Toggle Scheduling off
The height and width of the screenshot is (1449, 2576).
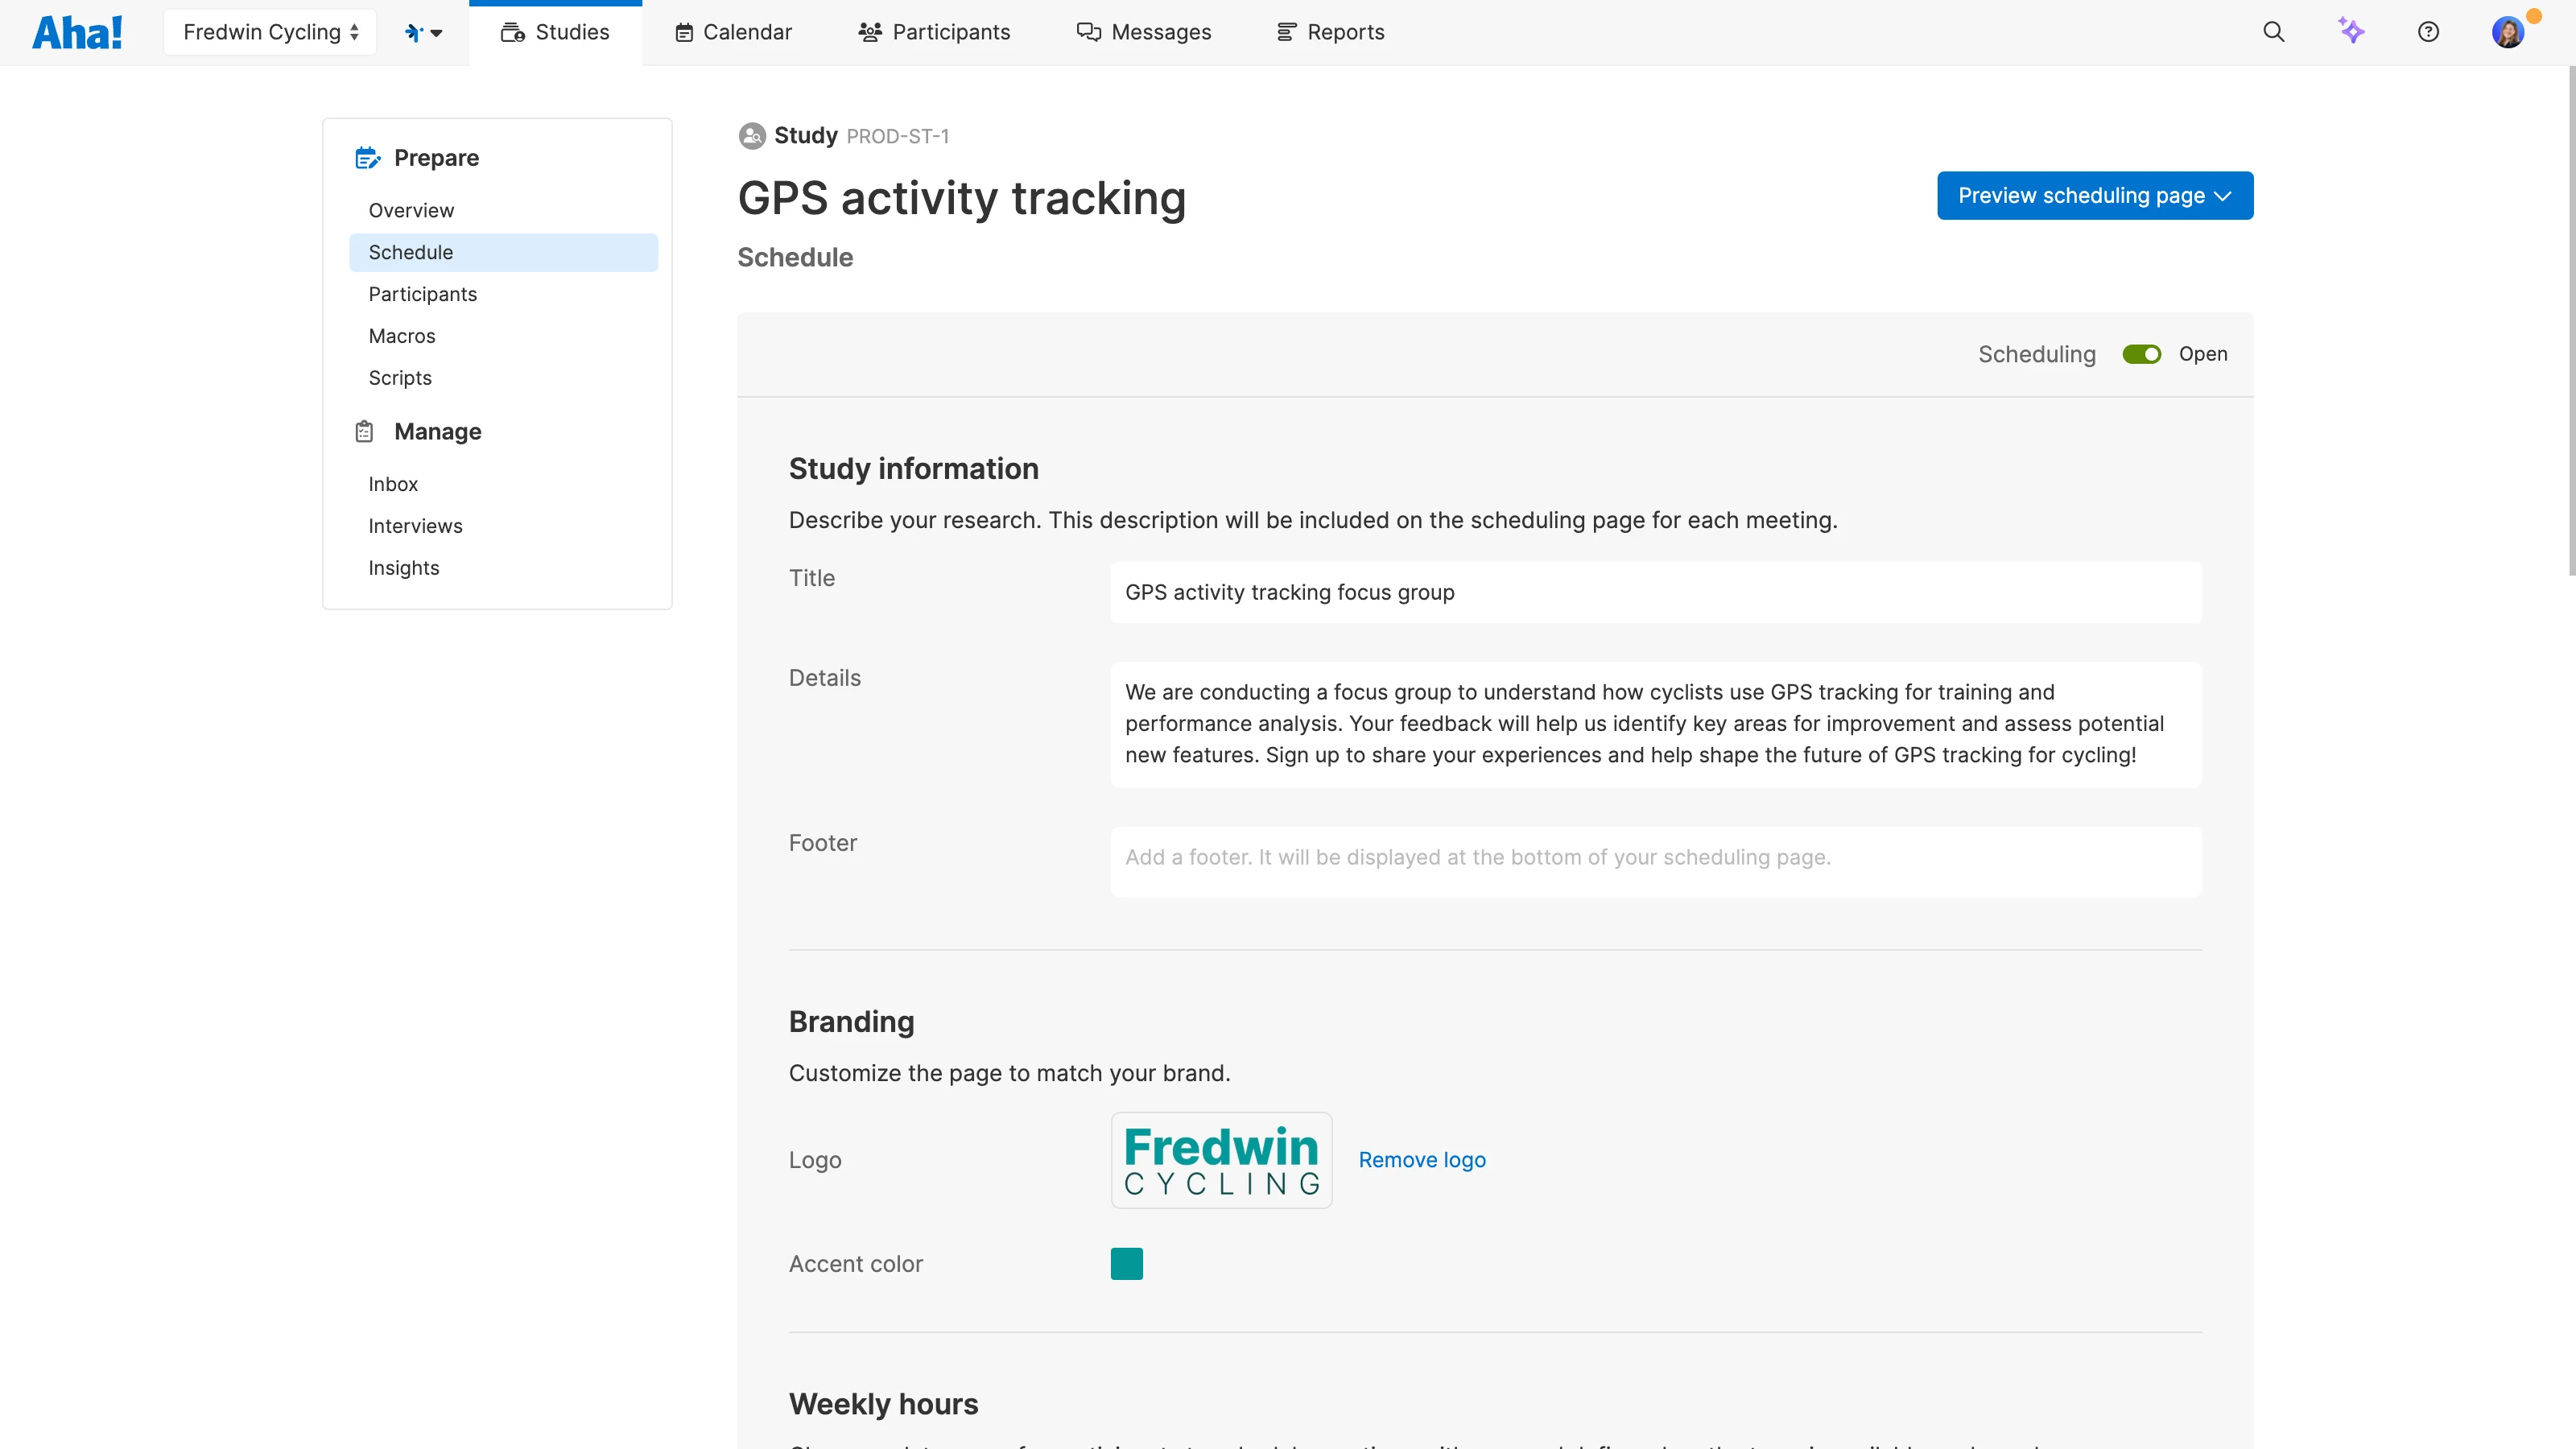pyautogui.click(x=2141, y=353)
